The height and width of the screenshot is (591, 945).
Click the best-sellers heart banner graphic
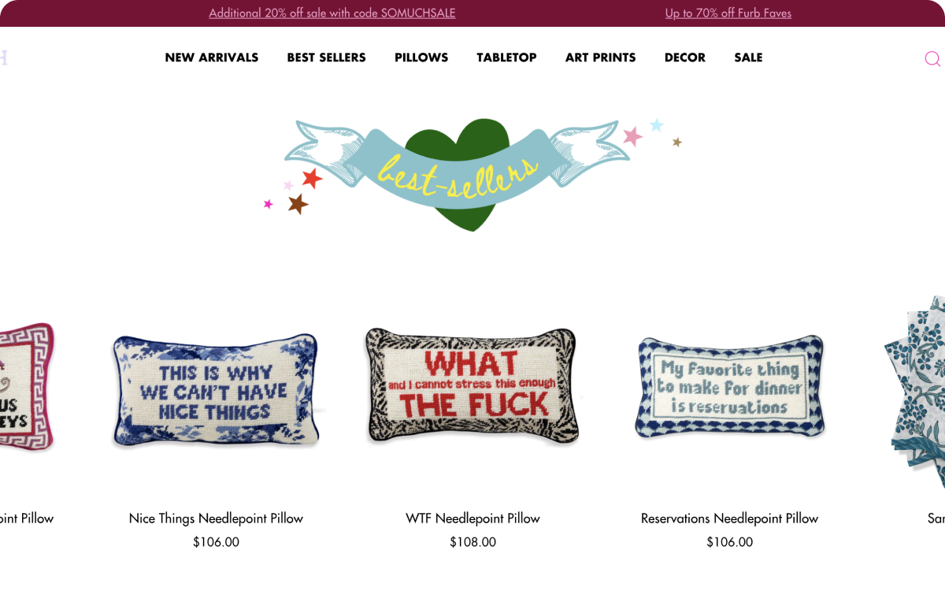tap(472, 172)
